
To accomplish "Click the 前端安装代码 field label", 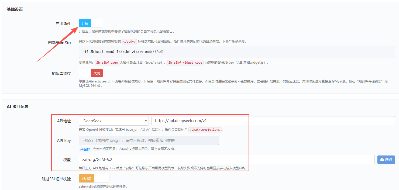I will pyautogui.click(x=59, y=42).
